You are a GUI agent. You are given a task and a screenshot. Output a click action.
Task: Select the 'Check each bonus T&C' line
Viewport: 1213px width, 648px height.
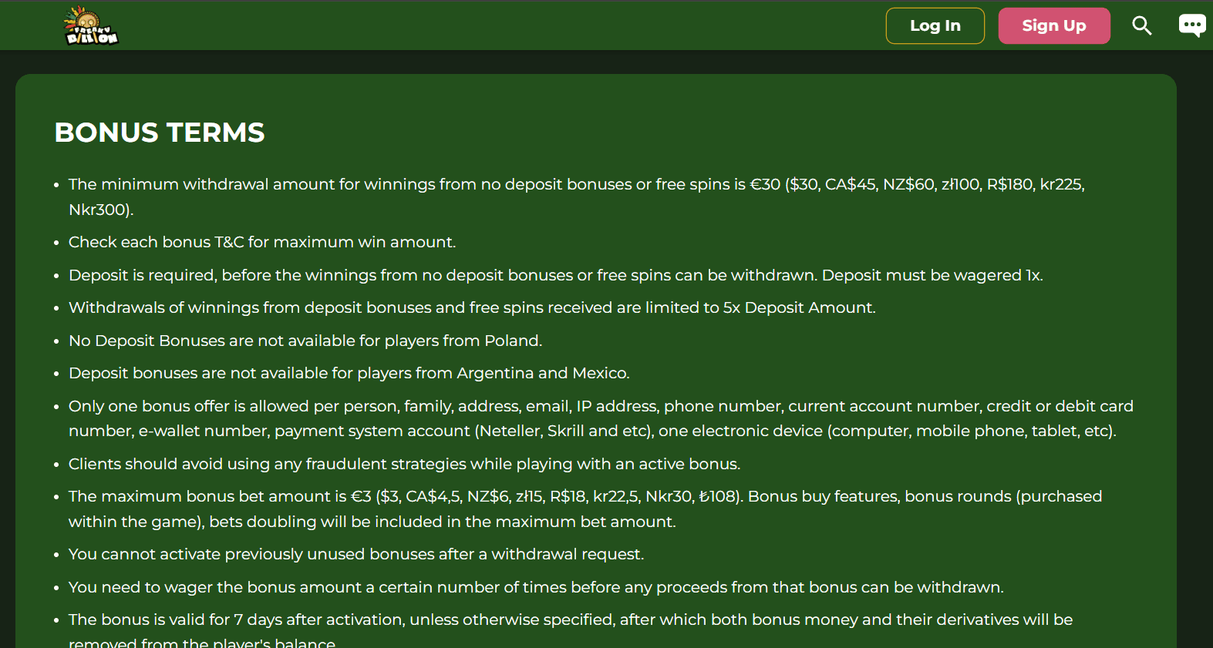(x=262, y=242)
